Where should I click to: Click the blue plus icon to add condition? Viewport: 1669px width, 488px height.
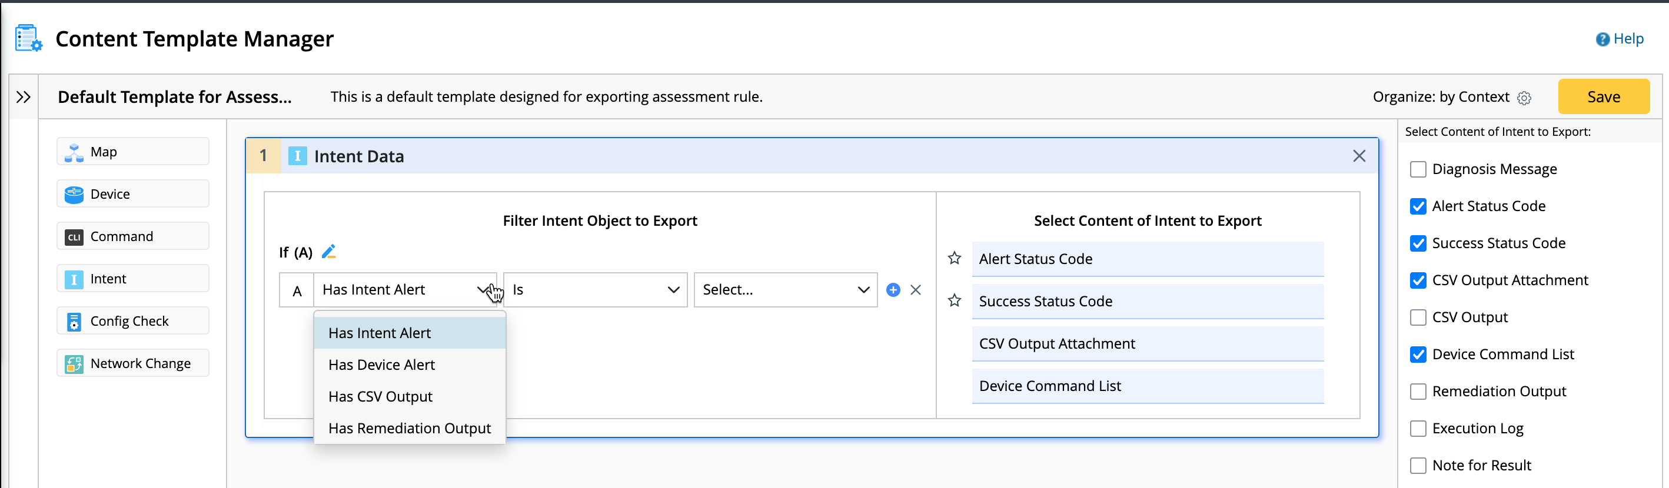point(893,290)
